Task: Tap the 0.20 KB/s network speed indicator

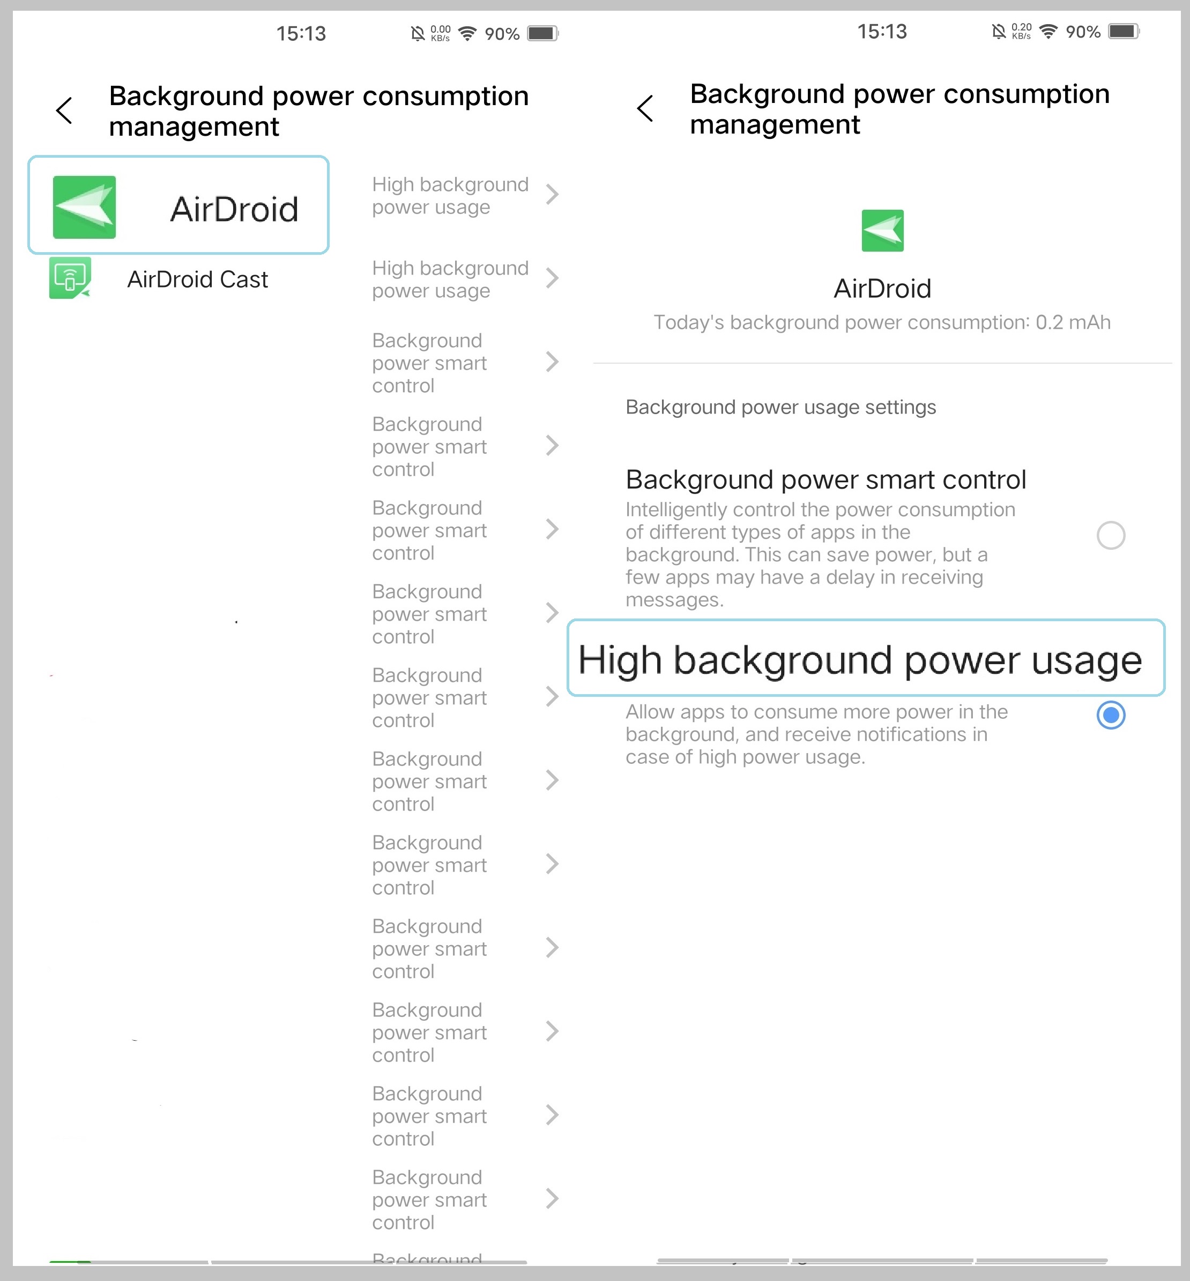Action: 1021,31
